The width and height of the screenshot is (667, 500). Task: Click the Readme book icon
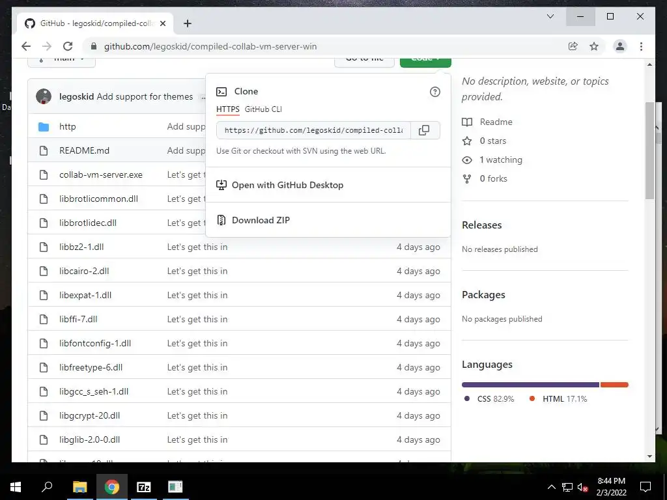click(467, 122)
